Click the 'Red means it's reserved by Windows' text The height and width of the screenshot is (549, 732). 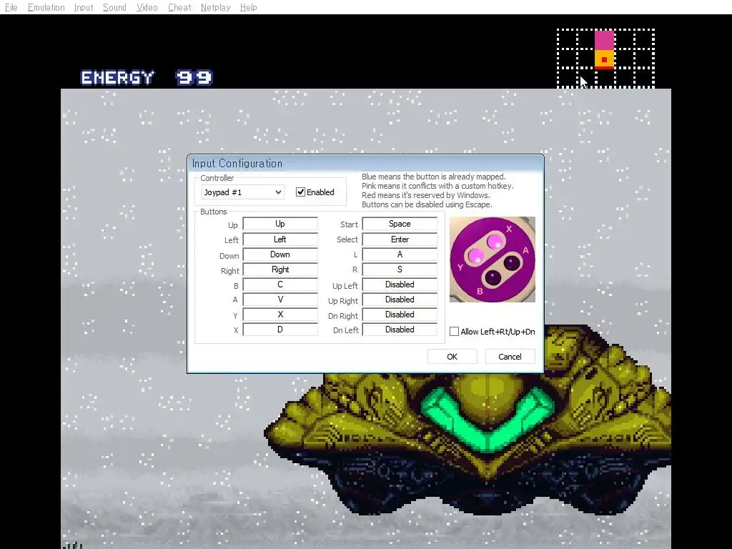pos(426,195)
